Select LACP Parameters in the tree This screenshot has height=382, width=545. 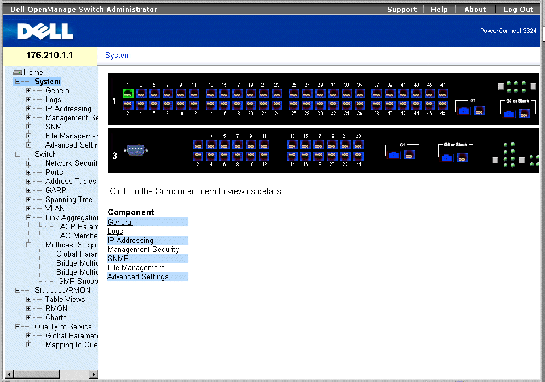pos(77,227)
